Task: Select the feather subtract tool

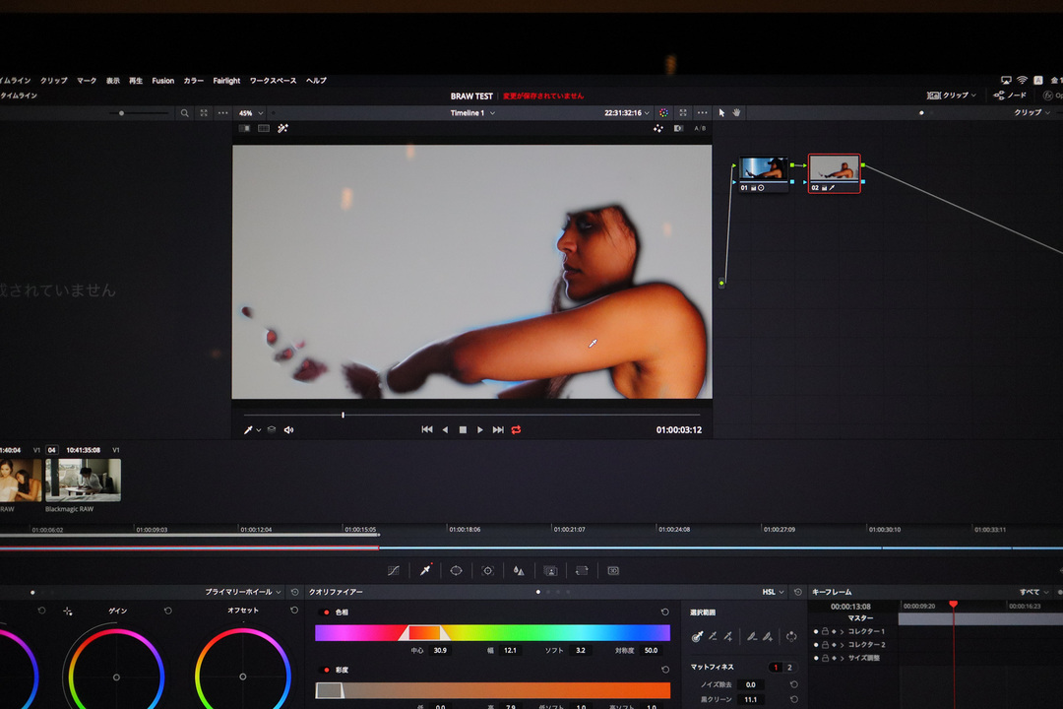Action: click(752, 636)
